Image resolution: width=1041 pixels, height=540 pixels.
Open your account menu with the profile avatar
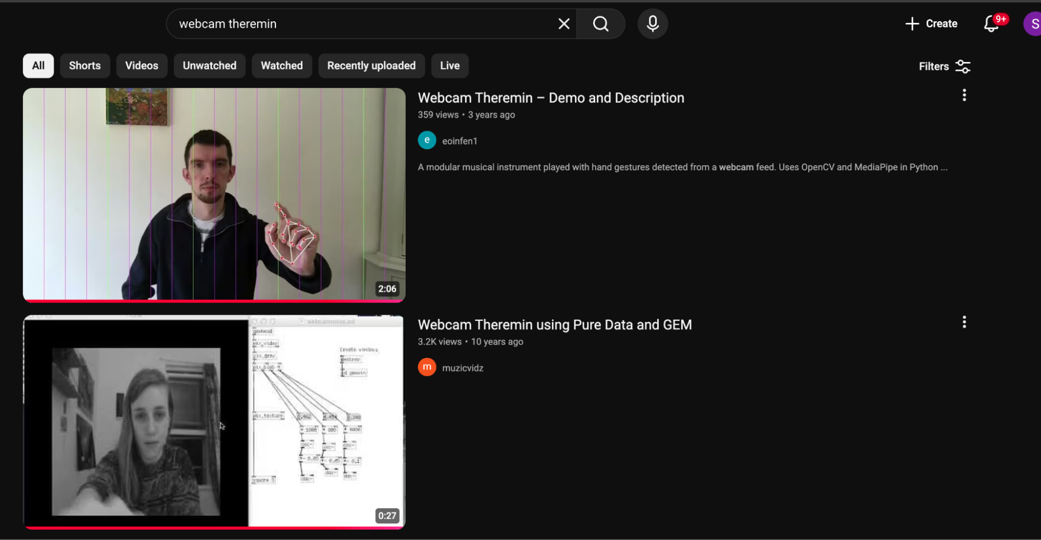pyautogui.click(x=1033, y=23)
